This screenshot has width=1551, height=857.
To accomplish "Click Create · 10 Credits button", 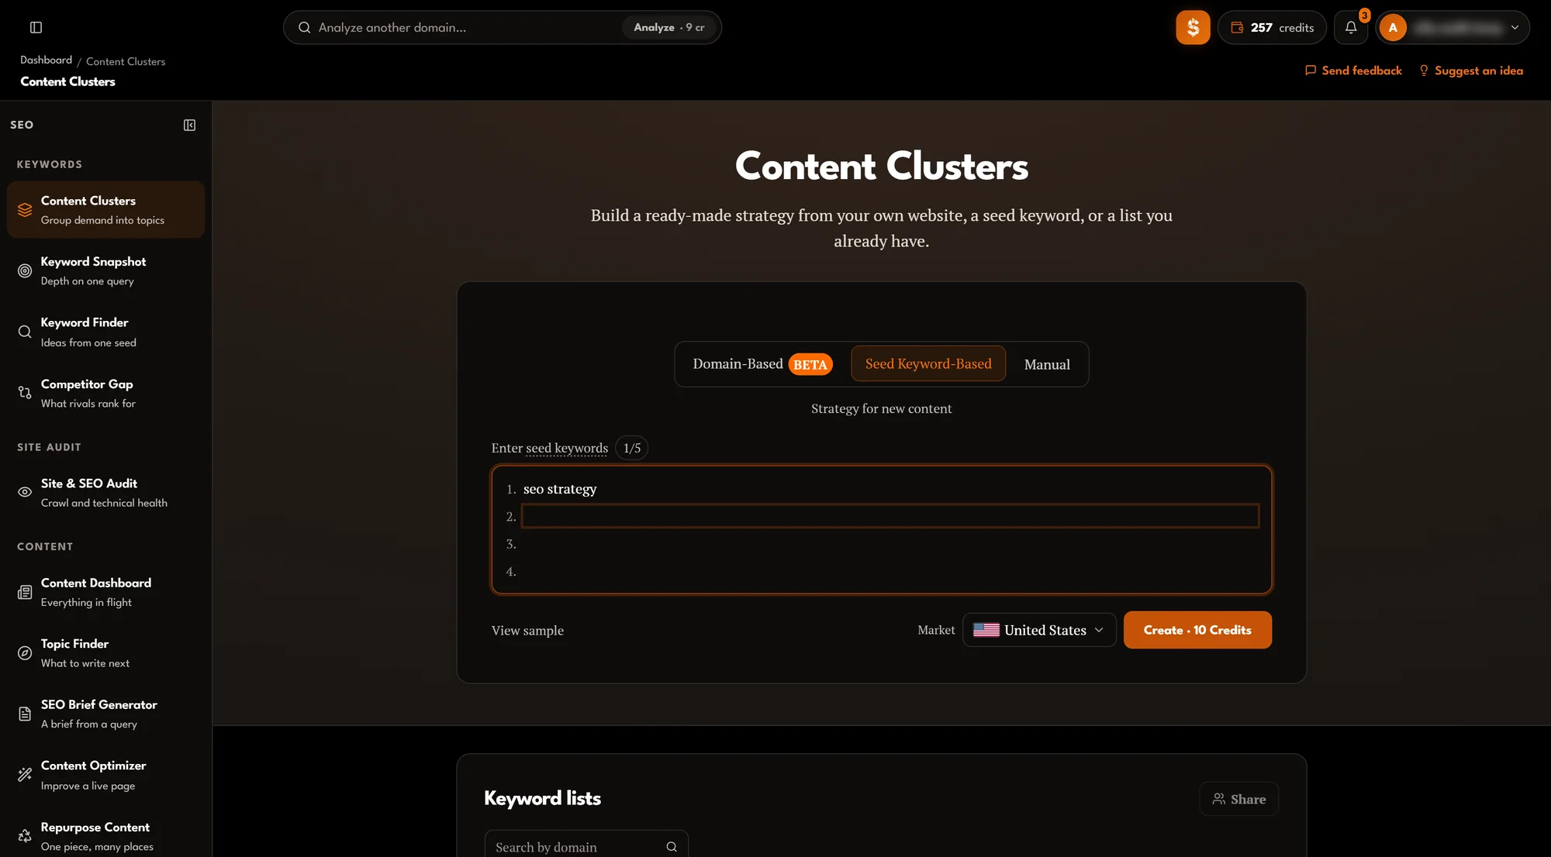I will point(1197,630).
